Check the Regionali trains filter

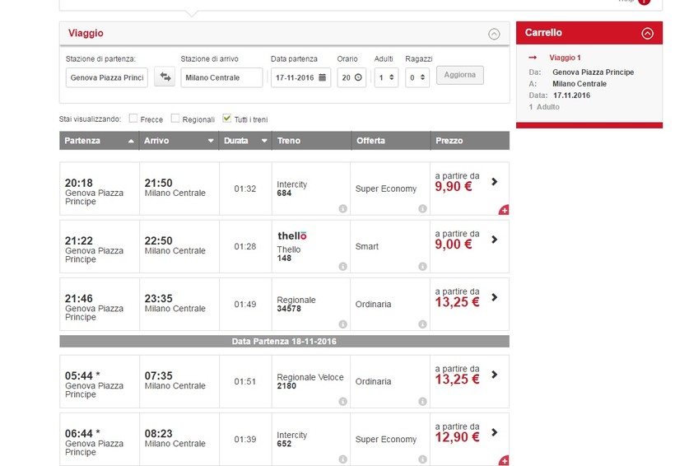pyautogui.click(x=175, y=119)
